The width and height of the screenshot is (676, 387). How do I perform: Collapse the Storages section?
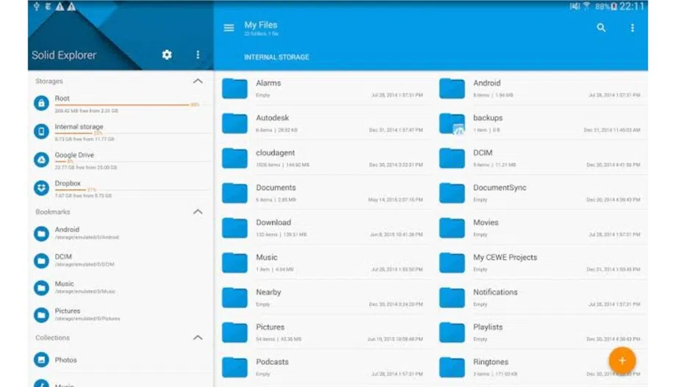pos(198,81)
